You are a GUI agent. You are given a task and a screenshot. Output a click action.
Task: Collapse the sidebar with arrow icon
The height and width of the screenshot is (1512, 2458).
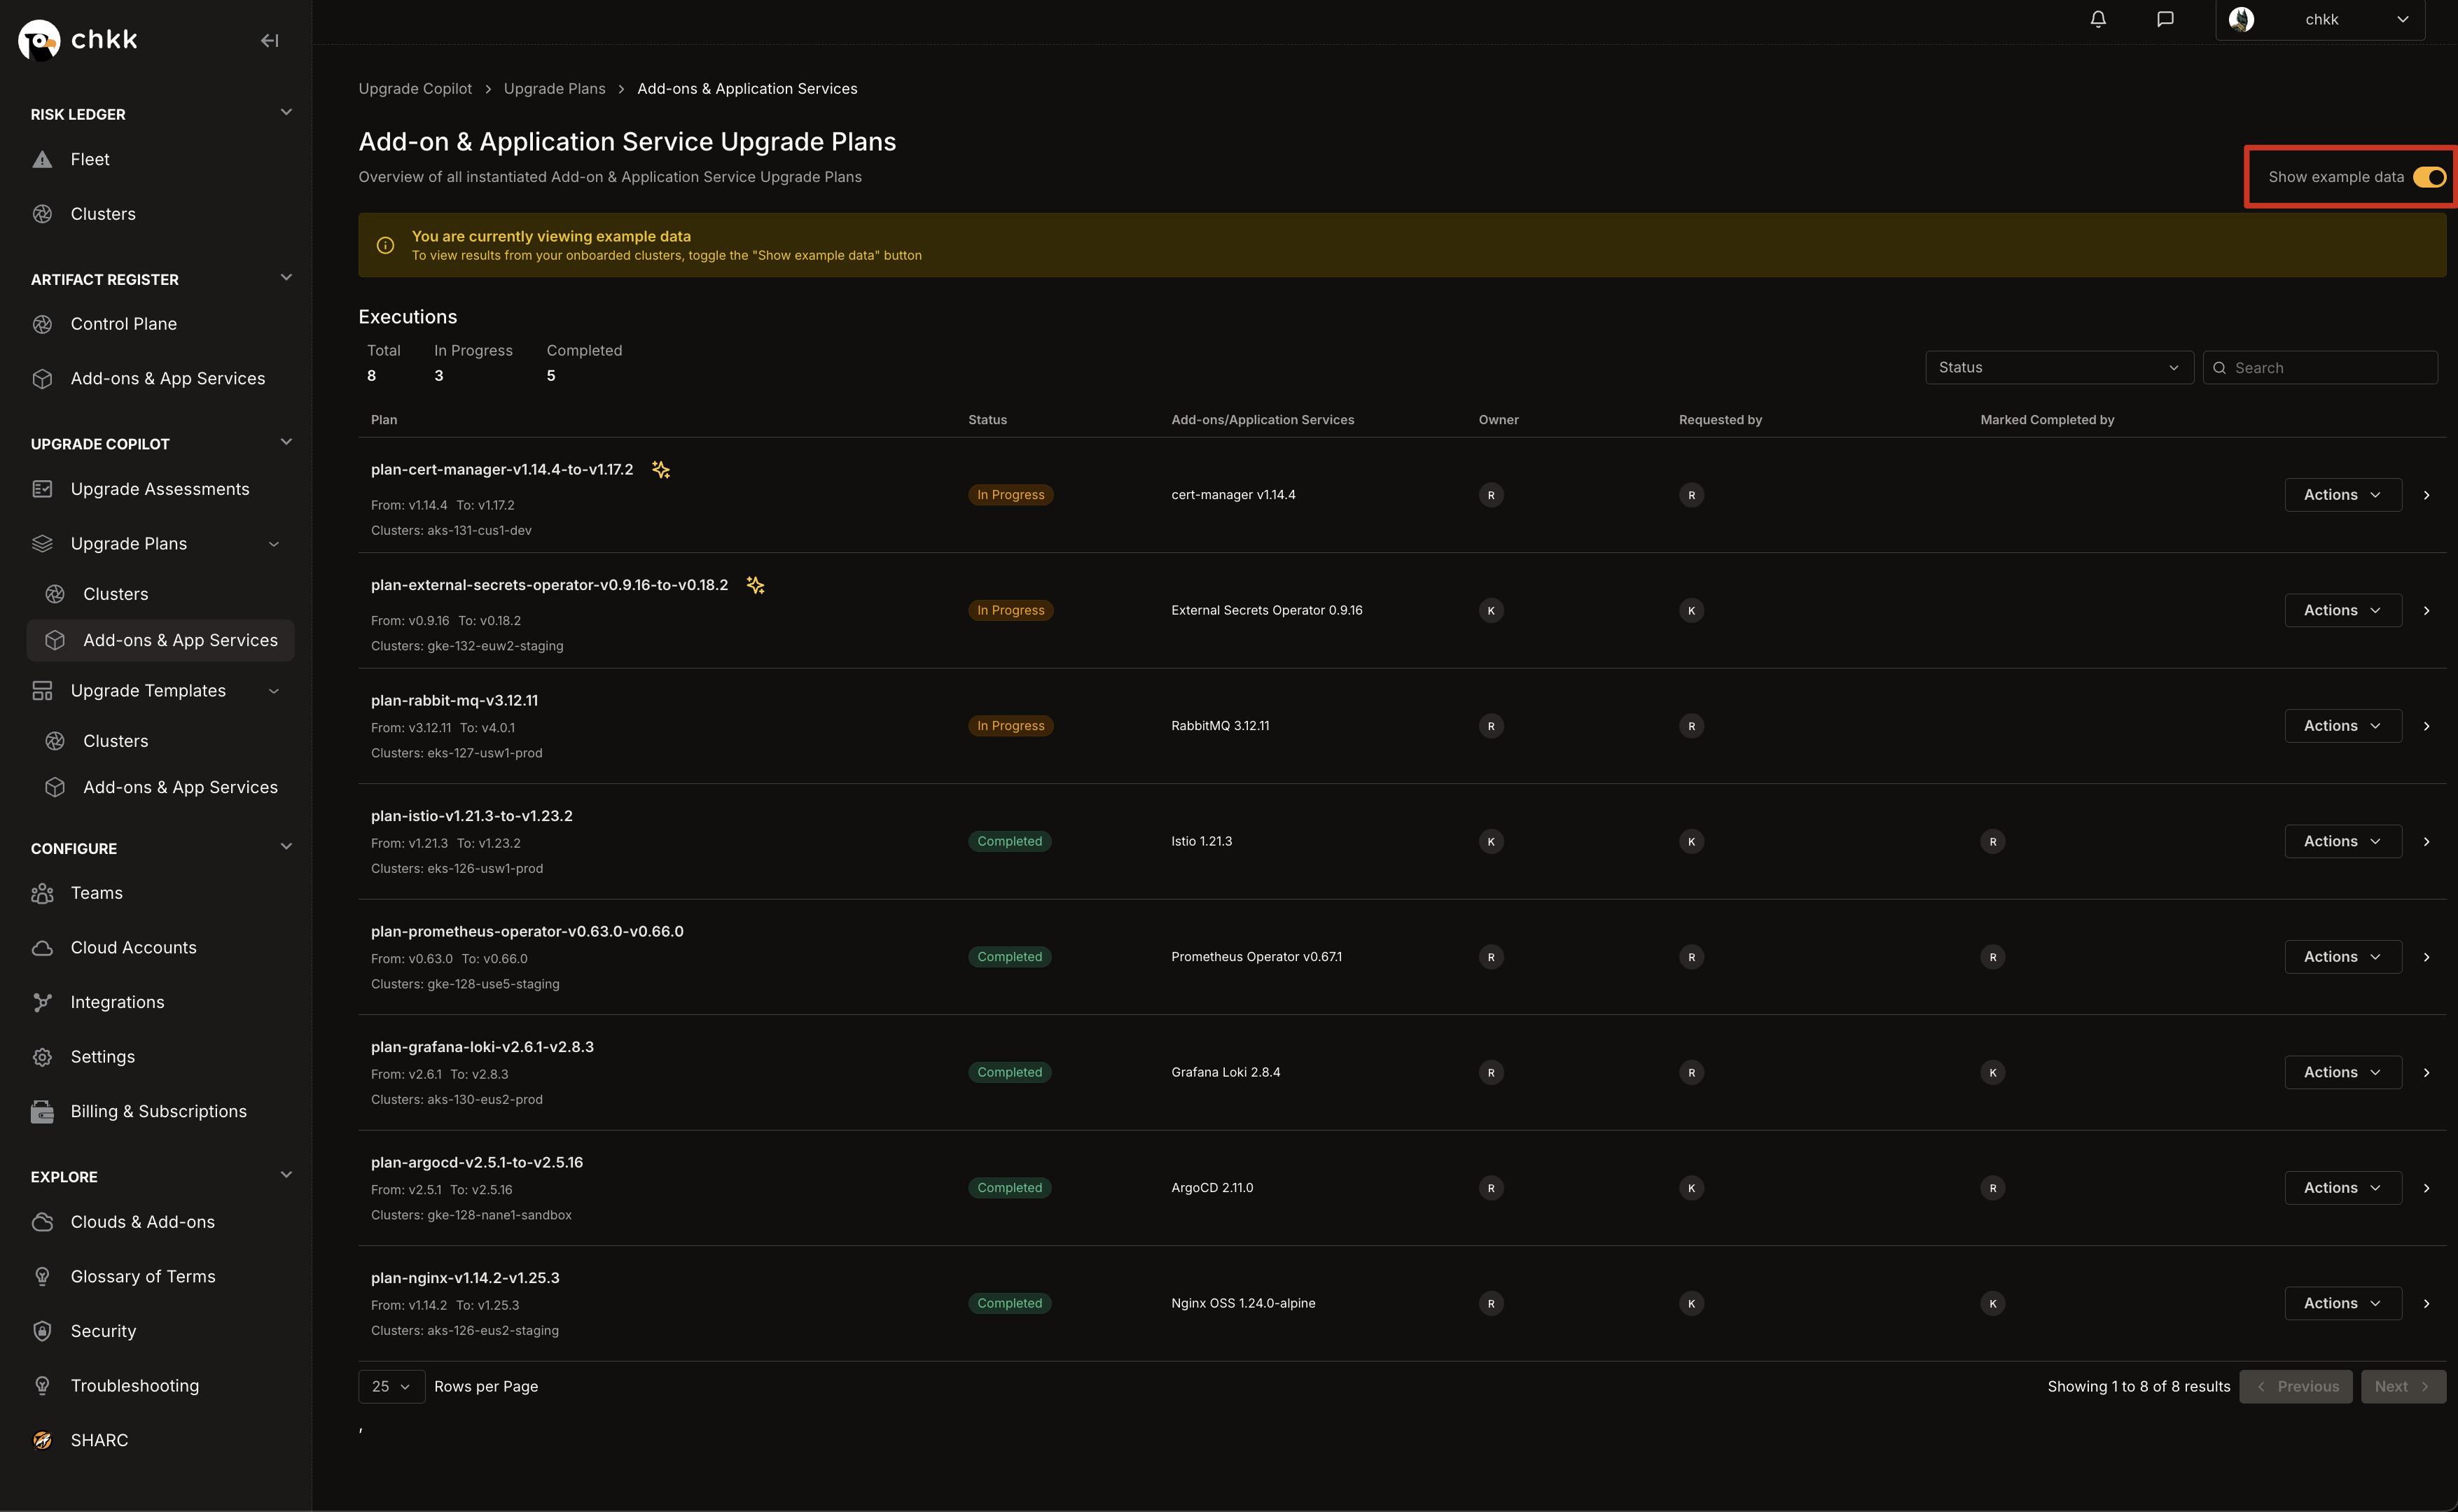(269, 40)
